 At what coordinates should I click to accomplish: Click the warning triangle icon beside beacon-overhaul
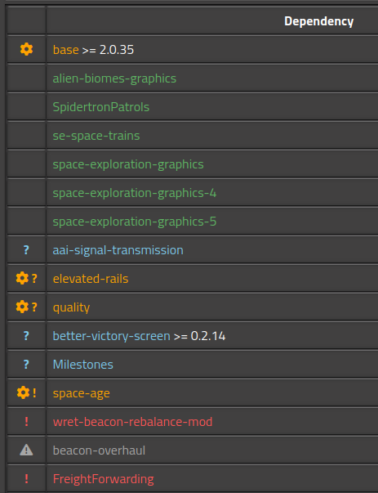tap(26, 450)
